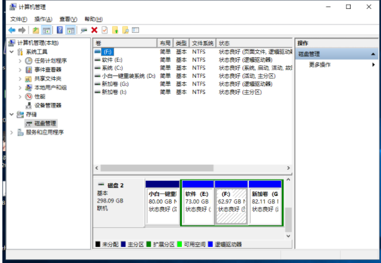Select 磁盘管理 in tree
The width and height of the screenshot is (381, 263).
tap(45, 123)
